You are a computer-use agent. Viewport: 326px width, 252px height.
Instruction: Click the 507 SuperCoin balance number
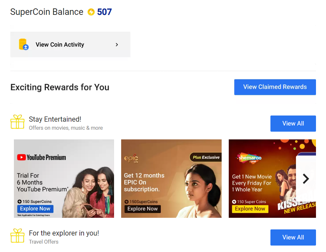click(x=104, y=12)
